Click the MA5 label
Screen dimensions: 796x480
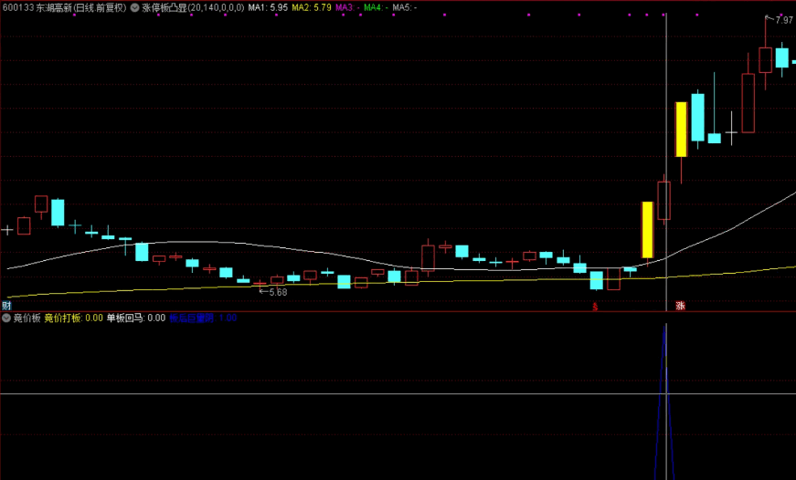[405, 7]
